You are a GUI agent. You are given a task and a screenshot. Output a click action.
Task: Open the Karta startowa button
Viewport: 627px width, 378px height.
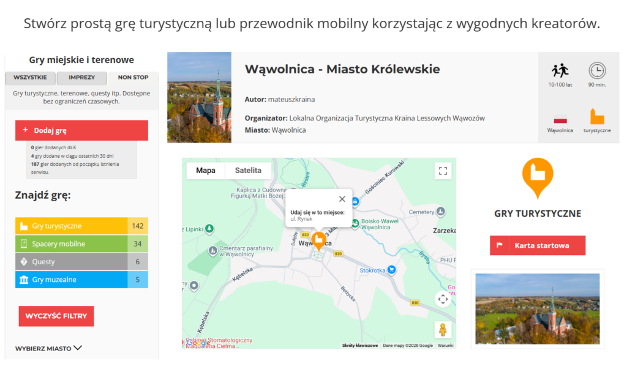538,245
